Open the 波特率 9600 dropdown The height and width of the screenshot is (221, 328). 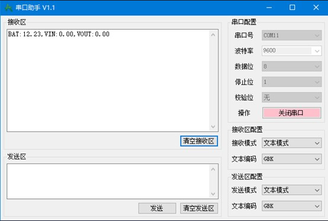[x=292, y=50]
